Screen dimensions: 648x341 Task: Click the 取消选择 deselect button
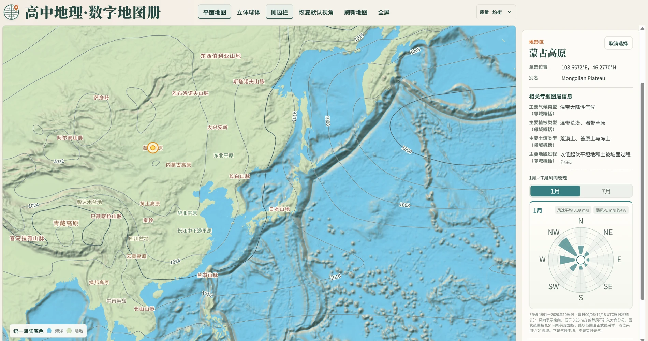tap(618, 43)
